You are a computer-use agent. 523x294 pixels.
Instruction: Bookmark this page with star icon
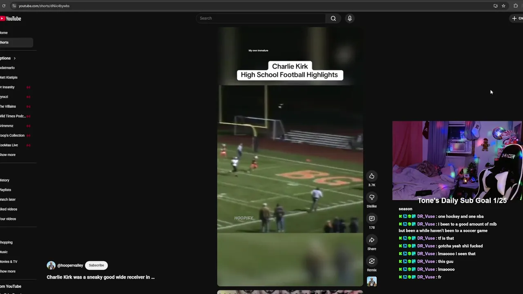pos(503,6)
